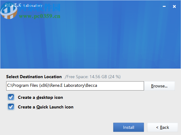Close the Rene.E Laboratory installer

pos(174,6)
